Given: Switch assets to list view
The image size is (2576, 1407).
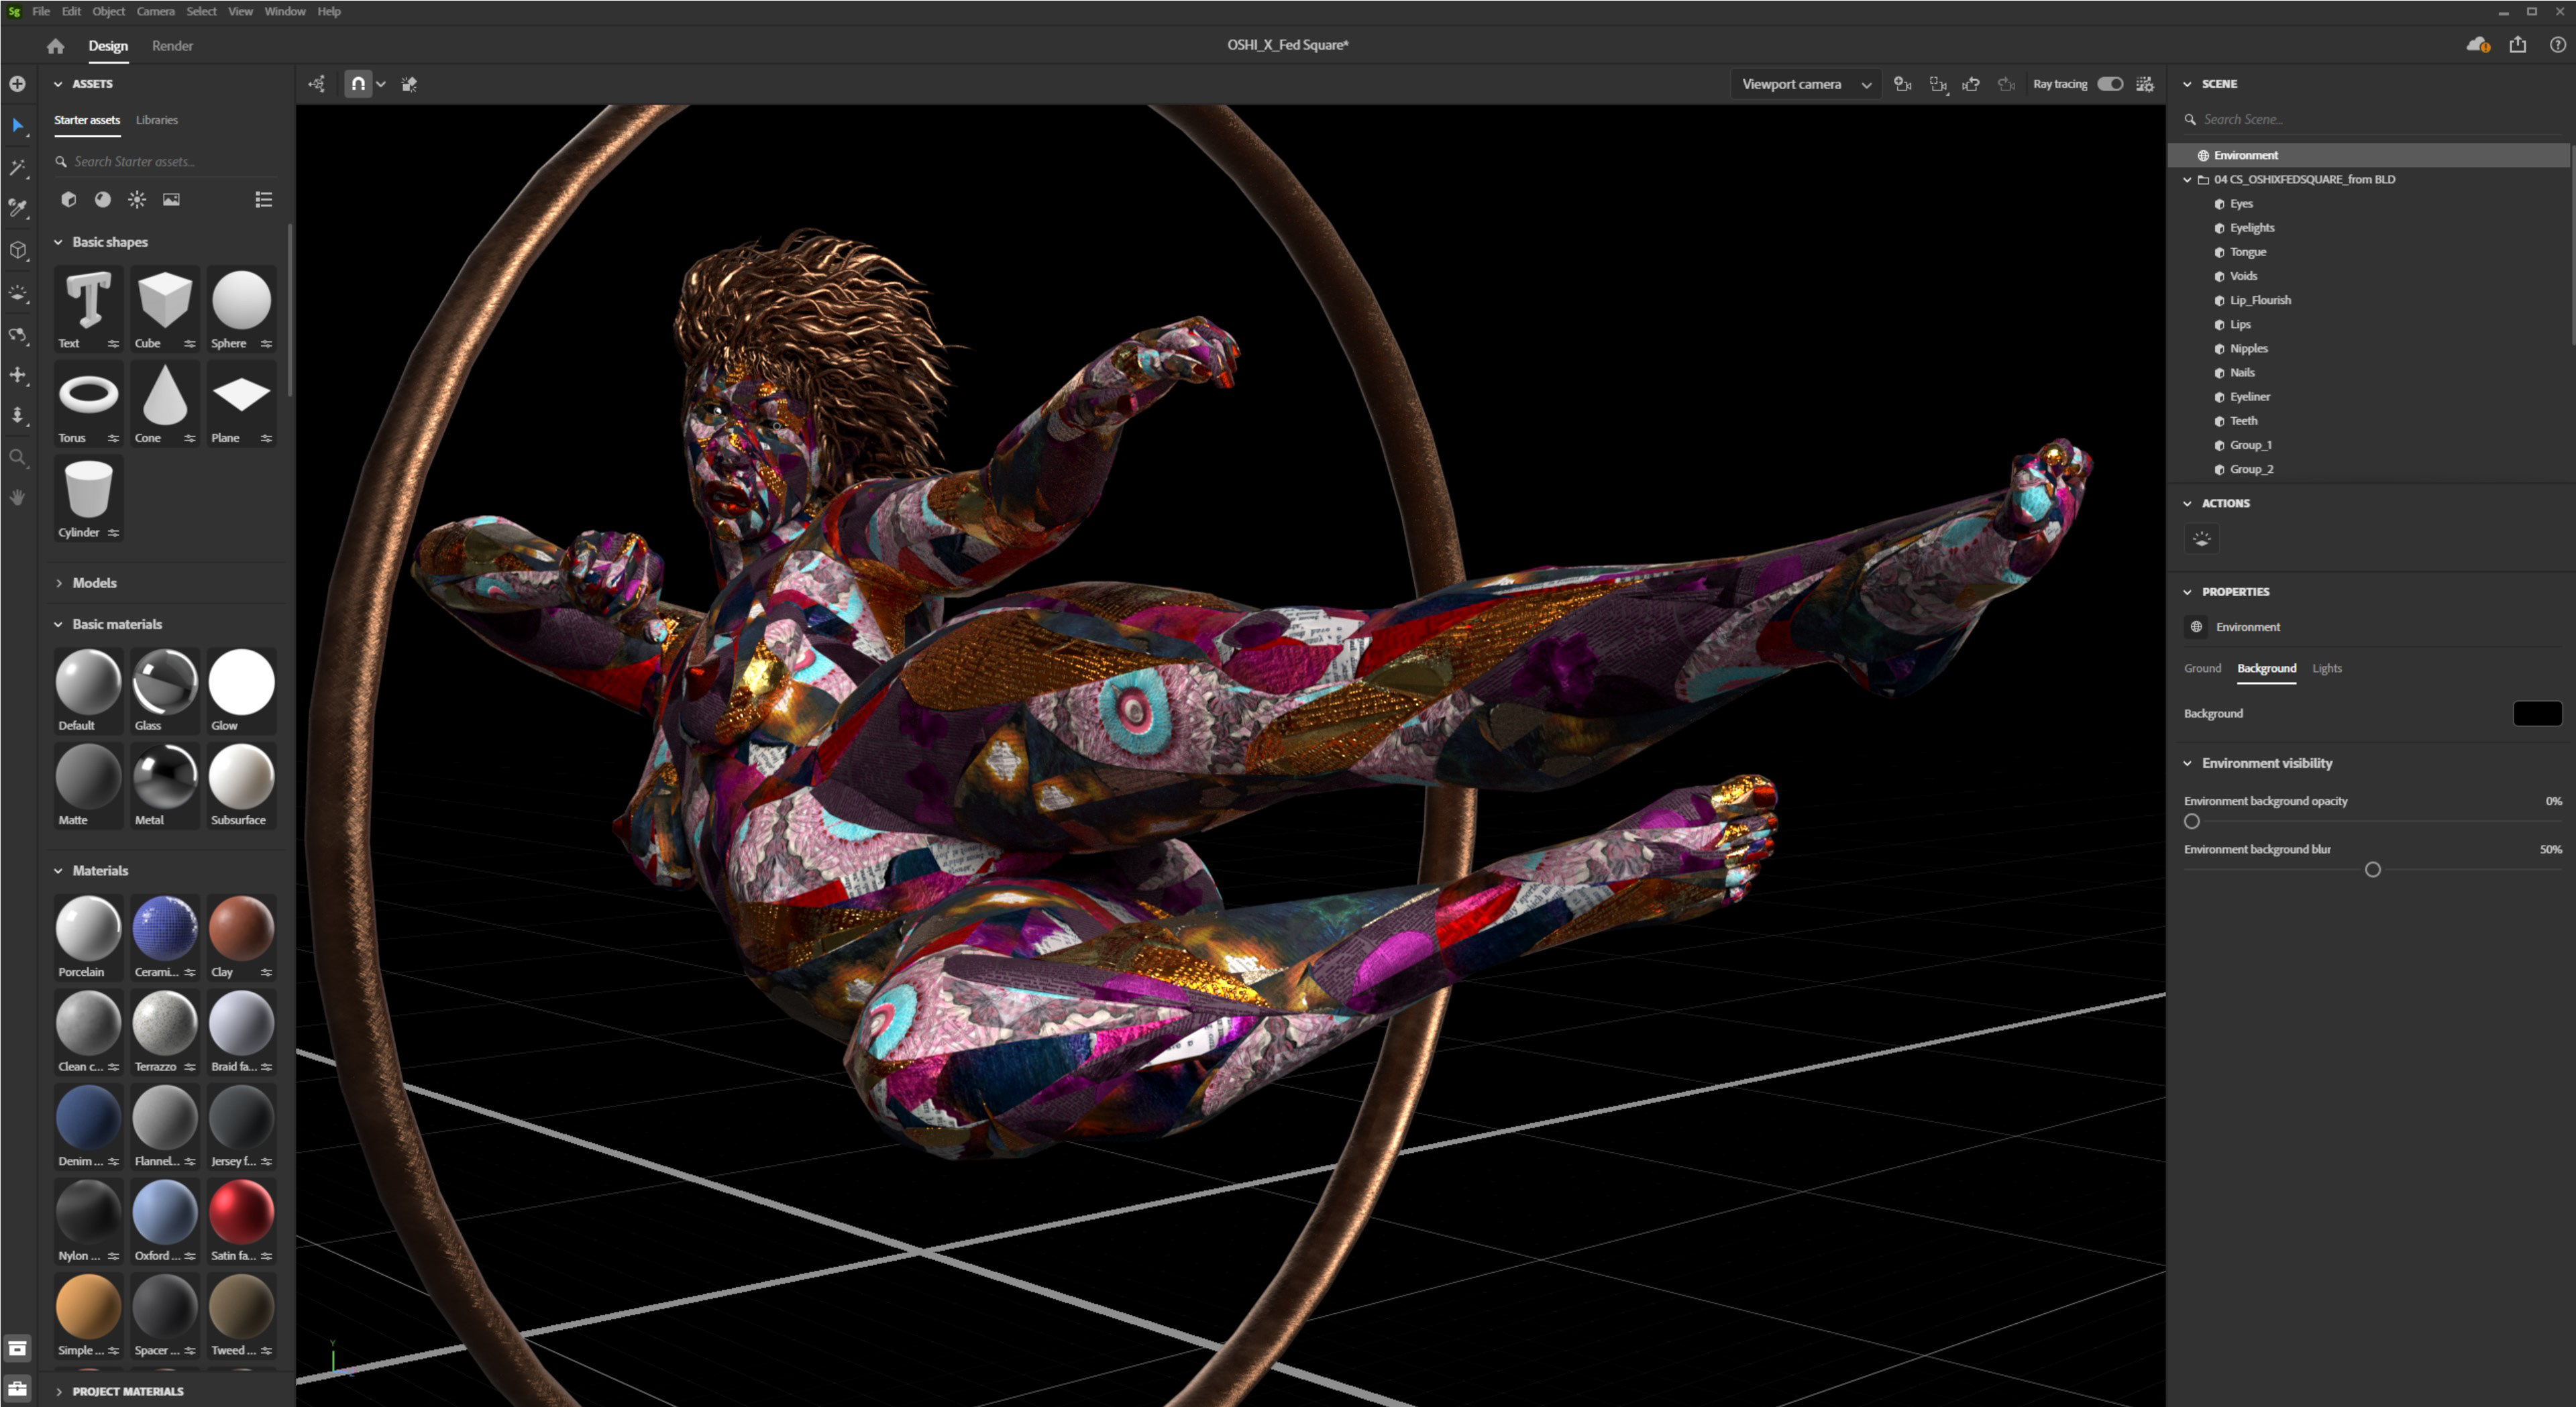Looking at the screenshot, I should tap(263, 200).
